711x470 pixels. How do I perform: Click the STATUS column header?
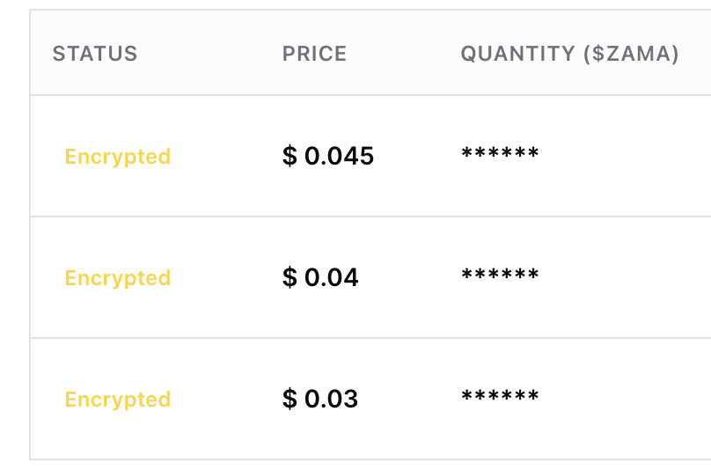click(95, 54)
